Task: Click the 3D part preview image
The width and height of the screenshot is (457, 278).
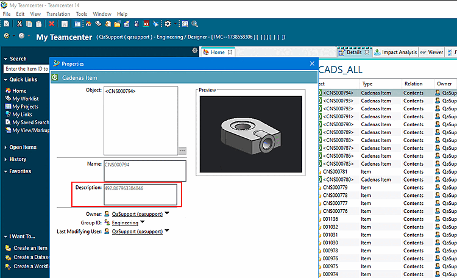Action: coord(250,134)
